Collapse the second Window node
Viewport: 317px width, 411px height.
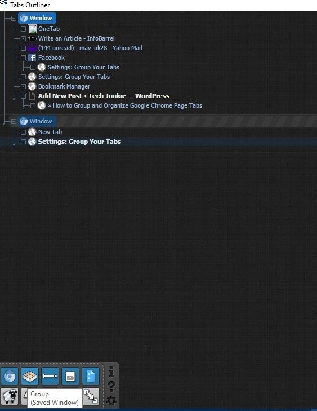(x=14, y=121)
